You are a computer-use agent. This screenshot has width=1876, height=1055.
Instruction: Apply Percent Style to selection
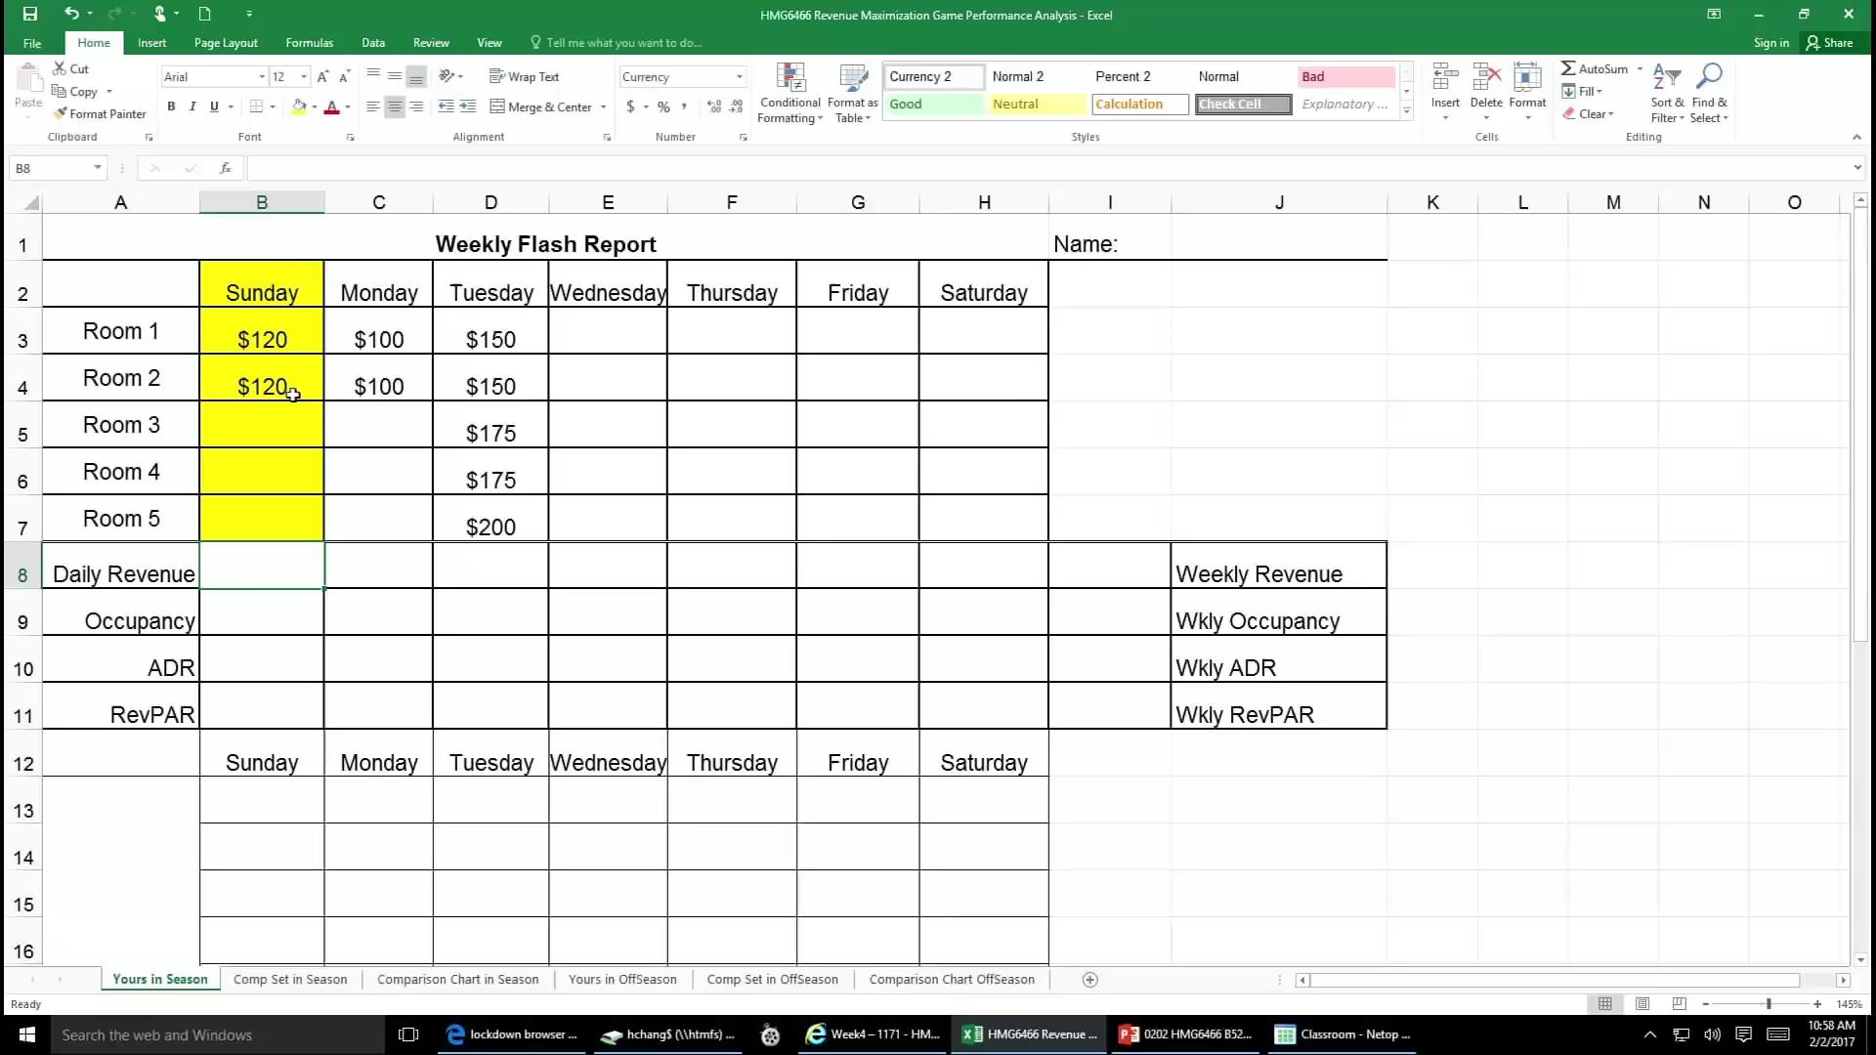pyautogui.click(x=663, y=107)
